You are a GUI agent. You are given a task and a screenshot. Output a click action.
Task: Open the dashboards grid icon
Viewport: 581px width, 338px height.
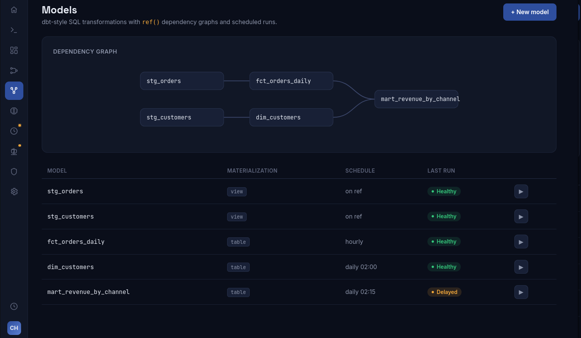(14, 50)
